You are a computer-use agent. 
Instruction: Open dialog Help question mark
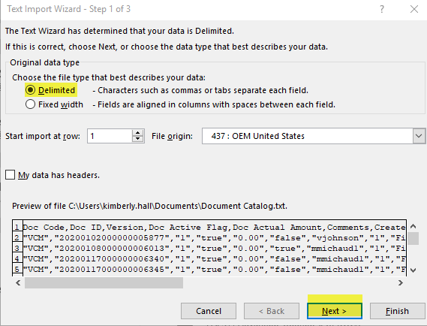[382, 9]
